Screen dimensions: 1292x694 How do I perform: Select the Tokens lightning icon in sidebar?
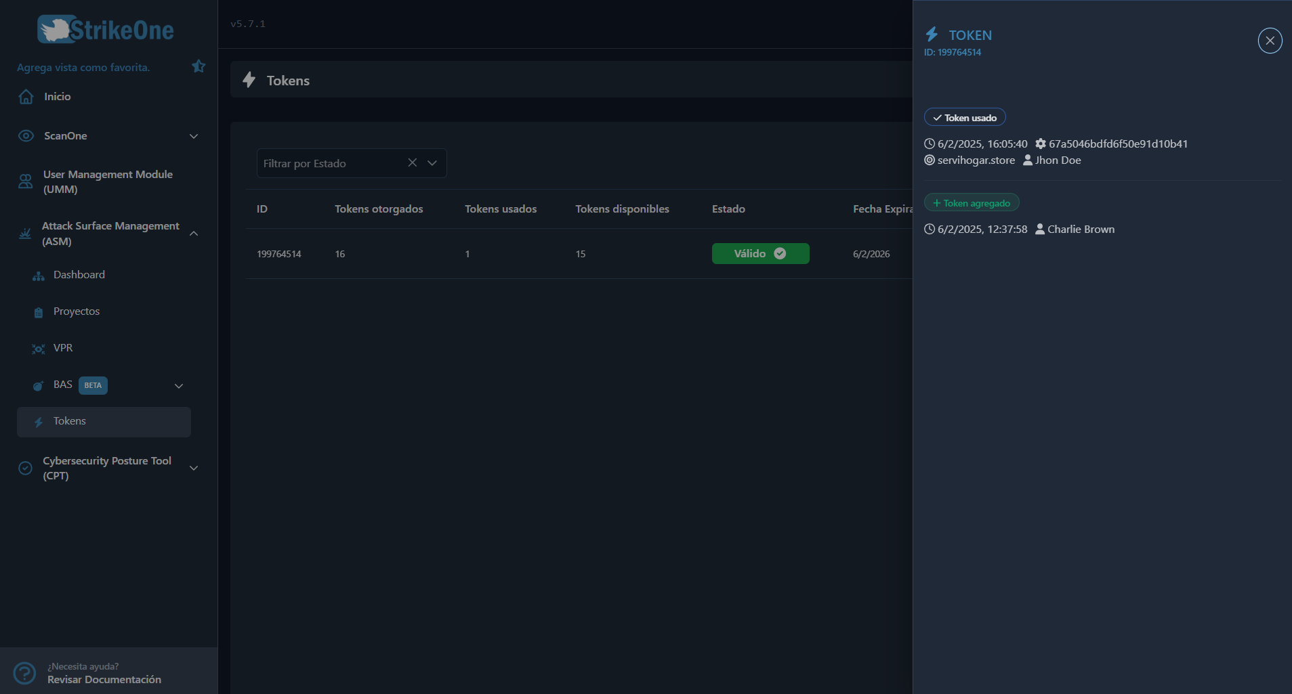(x=39, y=421)
